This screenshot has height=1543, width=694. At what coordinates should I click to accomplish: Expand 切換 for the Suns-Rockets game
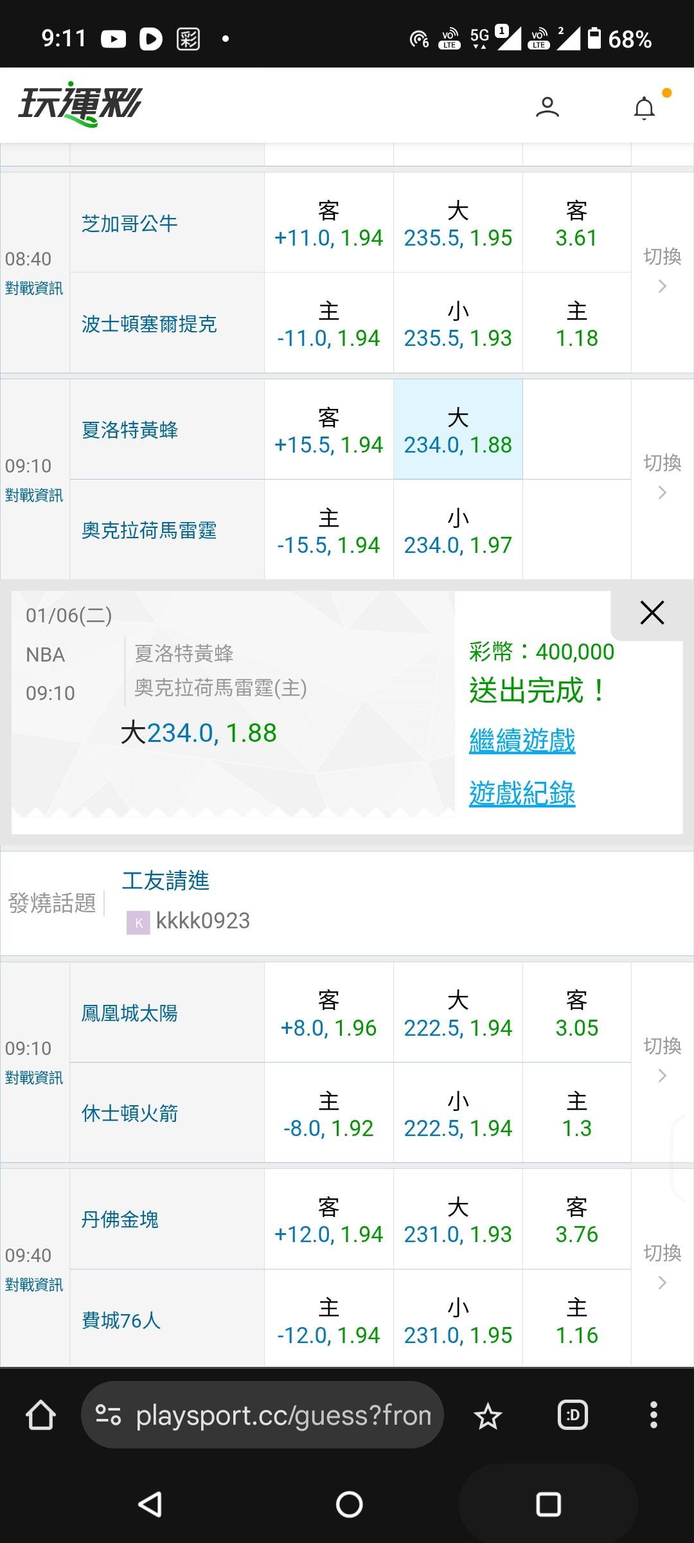[663, 1061]
